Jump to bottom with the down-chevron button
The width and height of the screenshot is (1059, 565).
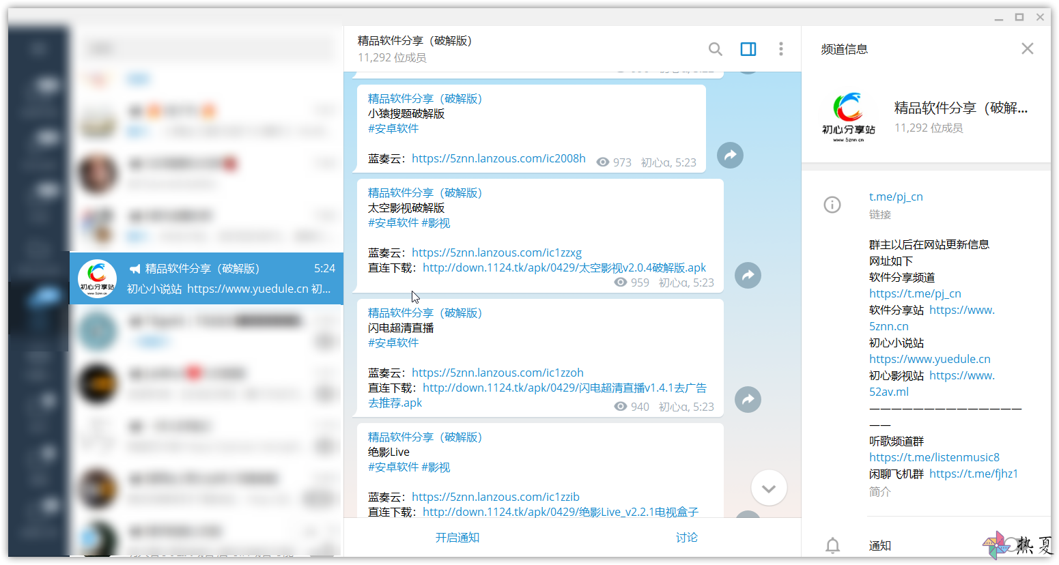coord(769,489)
